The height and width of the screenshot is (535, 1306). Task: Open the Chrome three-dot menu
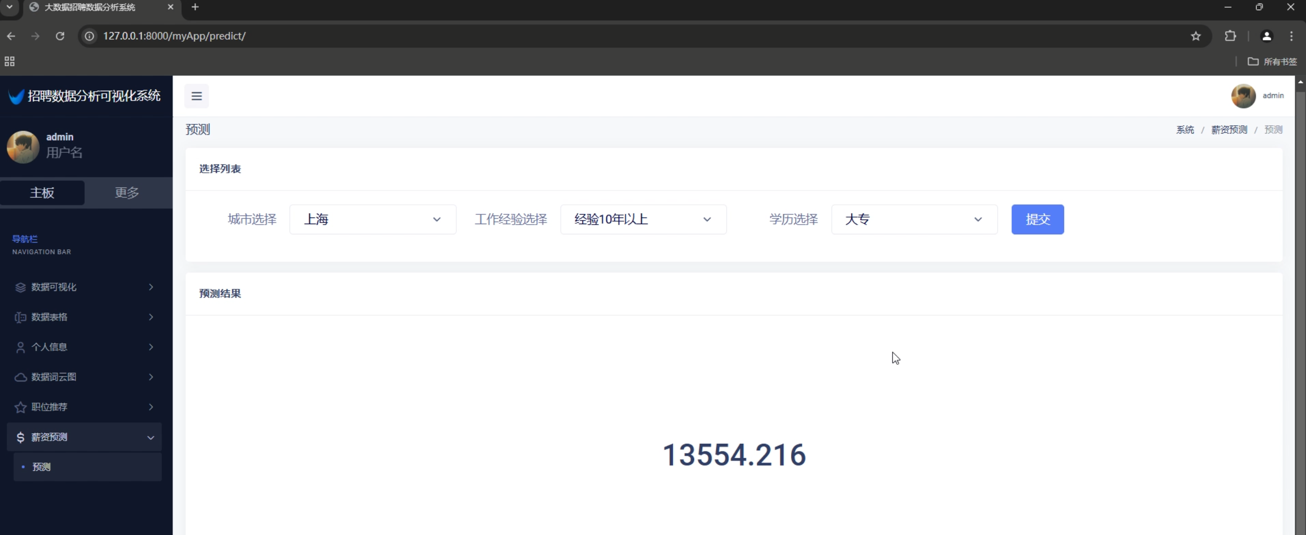[x=1292, y=36]
